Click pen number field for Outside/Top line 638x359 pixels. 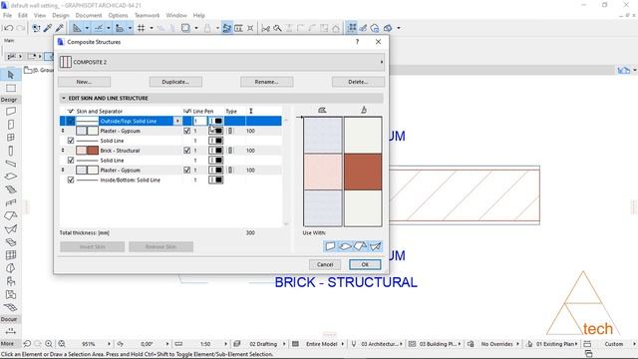199,121
